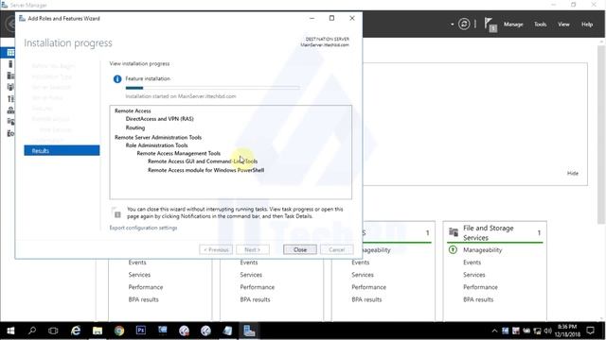606x340 pixels.
Task: Click the network icon in system tray
Action: tap(537, 331)
